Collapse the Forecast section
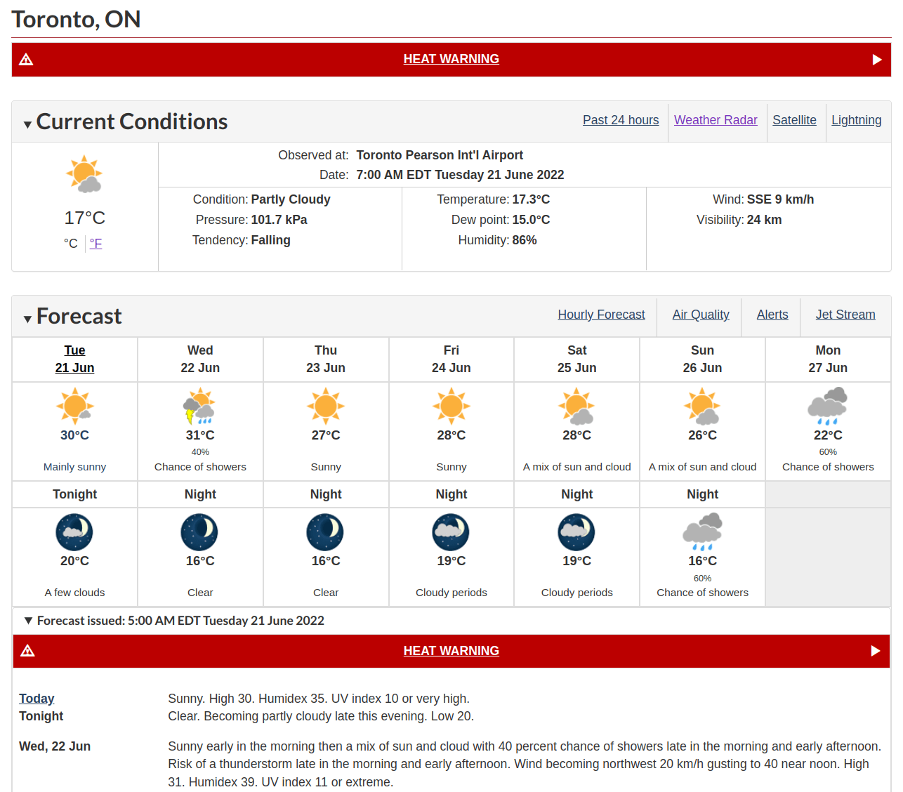The height and width of the screenshot is (792, 903). click(27, 319)
